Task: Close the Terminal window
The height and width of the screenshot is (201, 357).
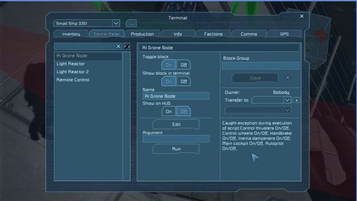Action: pos(302,16)
